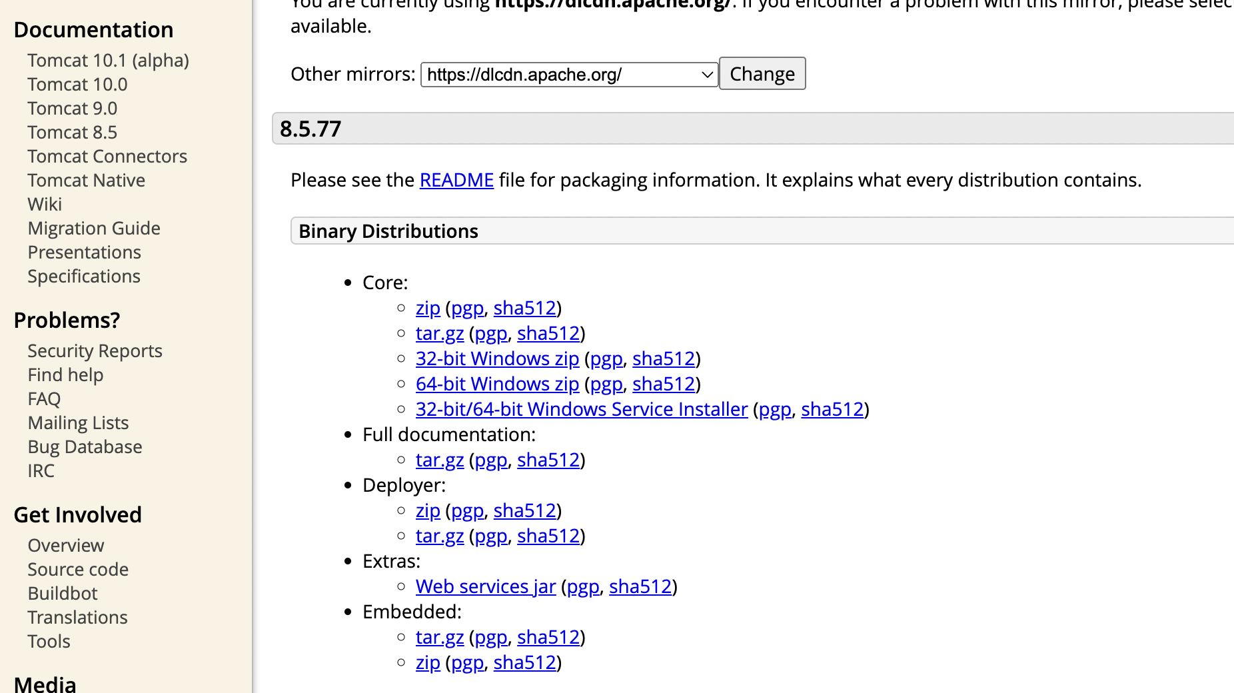The width and height of the screenshot is (1234, 693).
Task: Download Core tar.gz distribution
Action: click(440, 333)
